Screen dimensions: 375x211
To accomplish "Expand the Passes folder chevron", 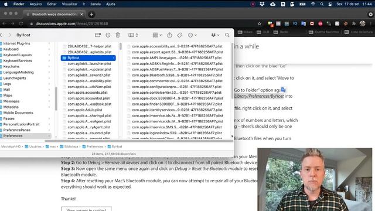I will coord(49,118).
